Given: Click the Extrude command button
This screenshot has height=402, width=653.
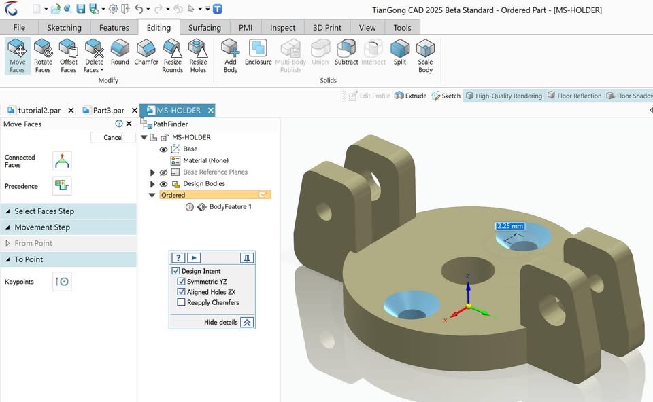Looking at the screenshot, I should click(411, 96).
